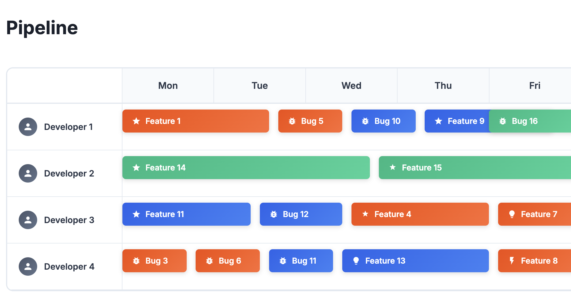Click the lightbulb icon on Feature 13

(356, 261)
